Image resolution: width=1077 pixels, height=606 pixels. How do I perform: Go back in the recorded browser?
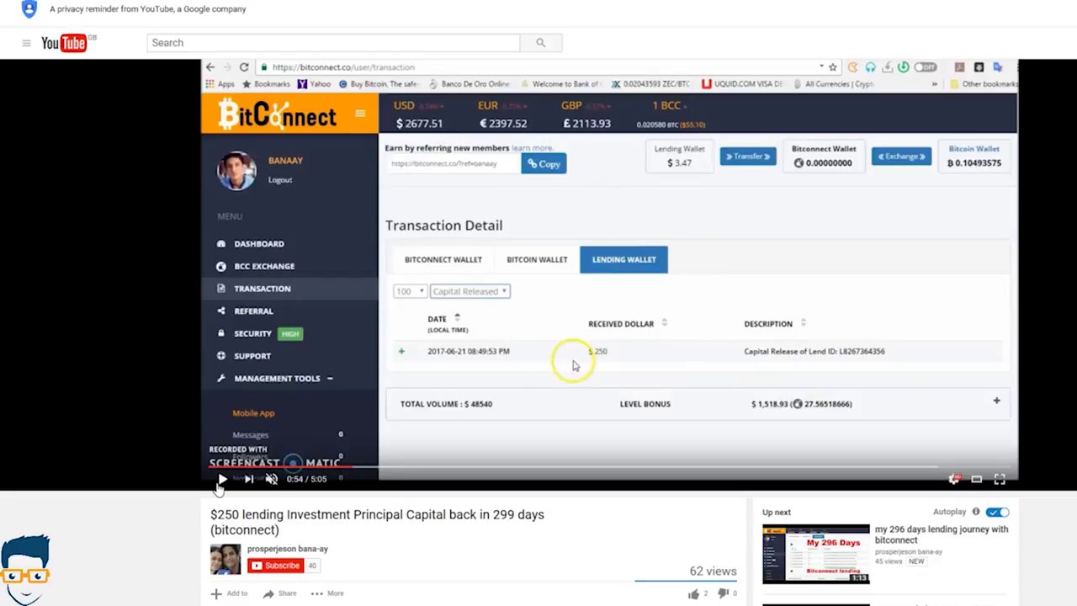pos(210,67)
